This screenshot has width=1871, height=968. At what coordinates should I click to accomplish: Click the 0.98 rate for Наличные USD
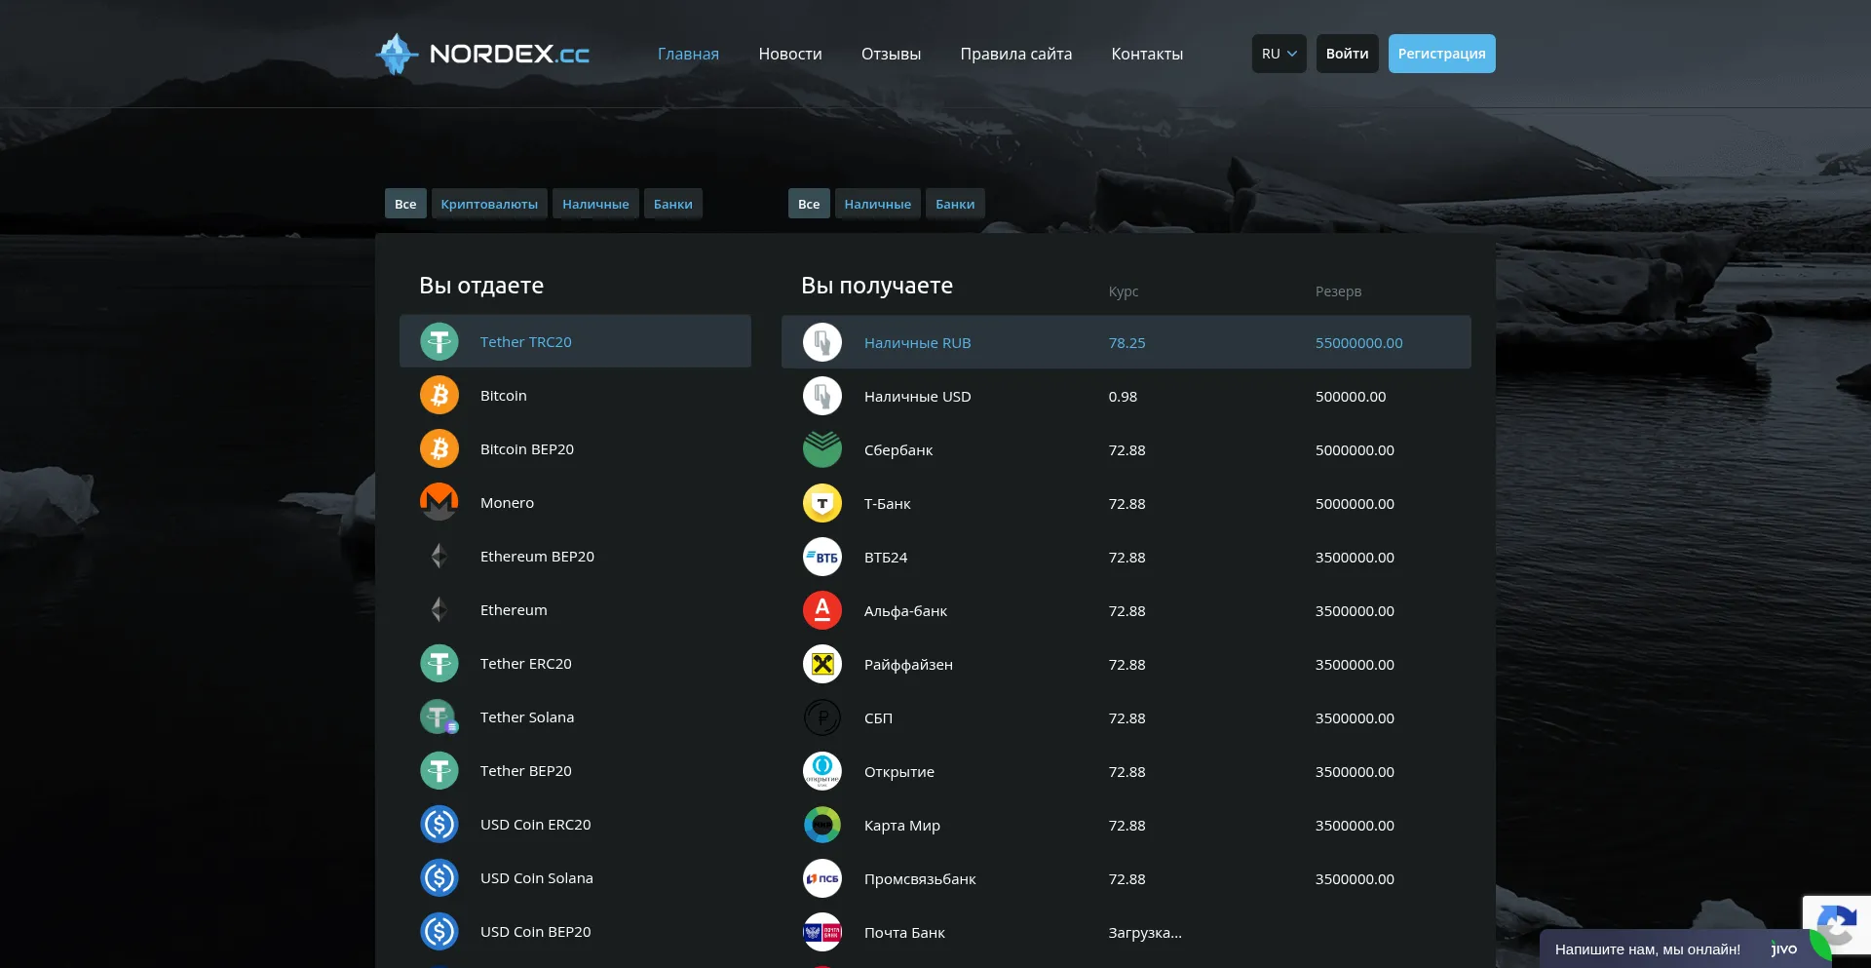[1123, 397]
